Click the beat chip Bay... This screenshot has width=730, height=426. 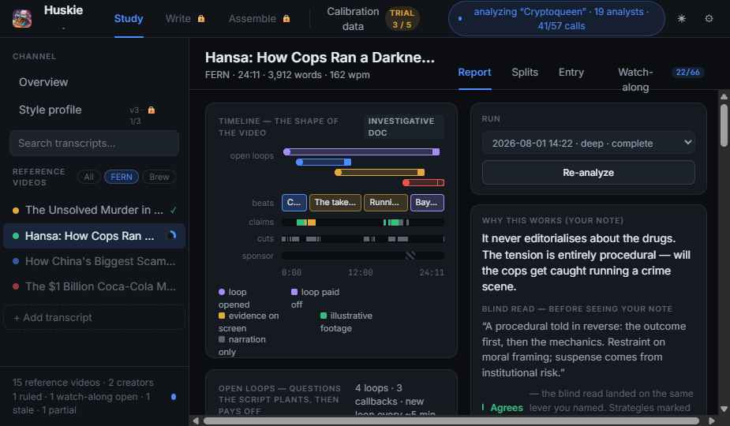(x=427, y=203)
